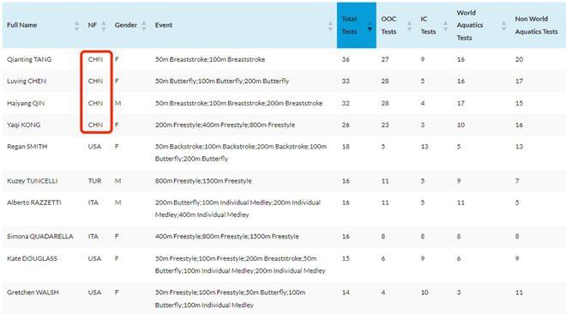Click ITA in Simona QUADARELLA row
This screenshot has height=314, width=566.
click(93, 237)
